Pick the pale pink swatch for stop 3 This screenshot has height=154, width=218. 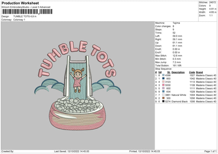pyautogui.click(x=163, y=82)
